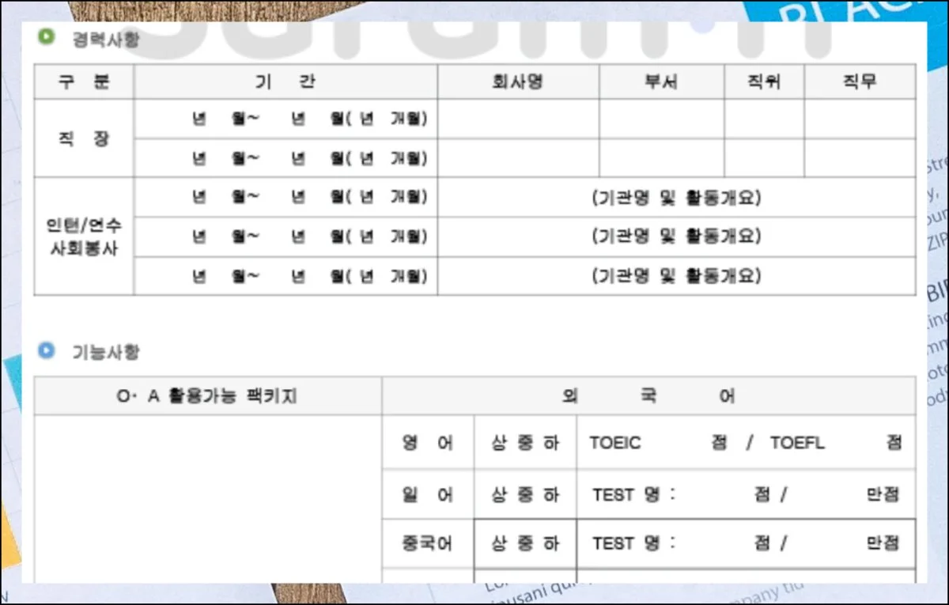Screen dimensions: 949x605
Task: Click the empty 부서 cell in second 직장 row
Action: [x=661, y=158]
